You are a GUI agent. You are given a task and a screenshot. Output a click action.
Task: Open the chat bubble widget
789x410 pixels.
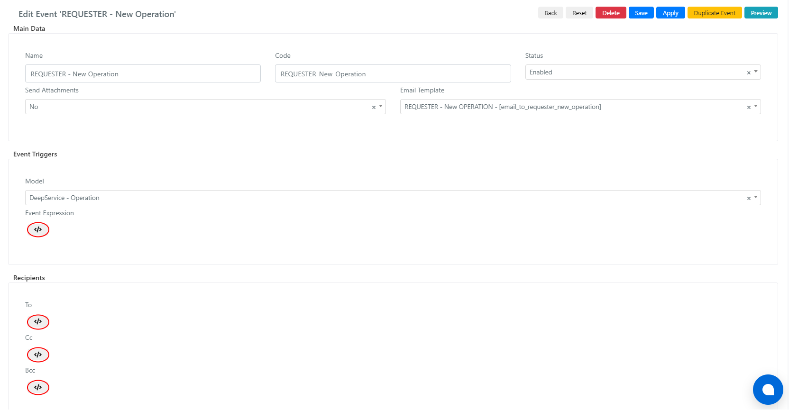click(768, 390)
